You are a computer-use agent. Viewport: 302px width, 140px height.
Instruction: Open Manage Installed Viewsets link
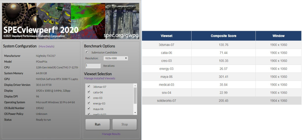point(100,78)
